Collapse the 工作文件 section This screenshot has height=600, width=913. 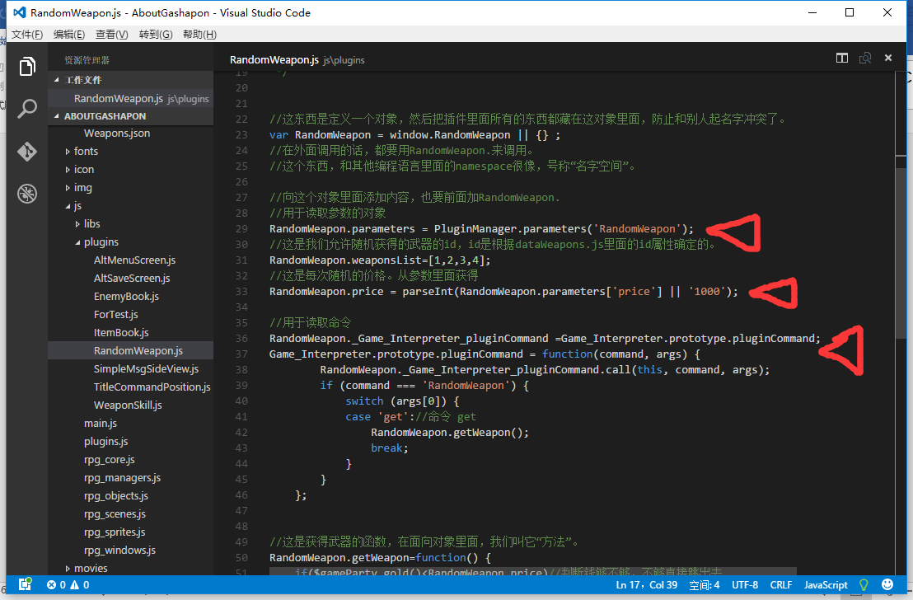pos(57,80)
